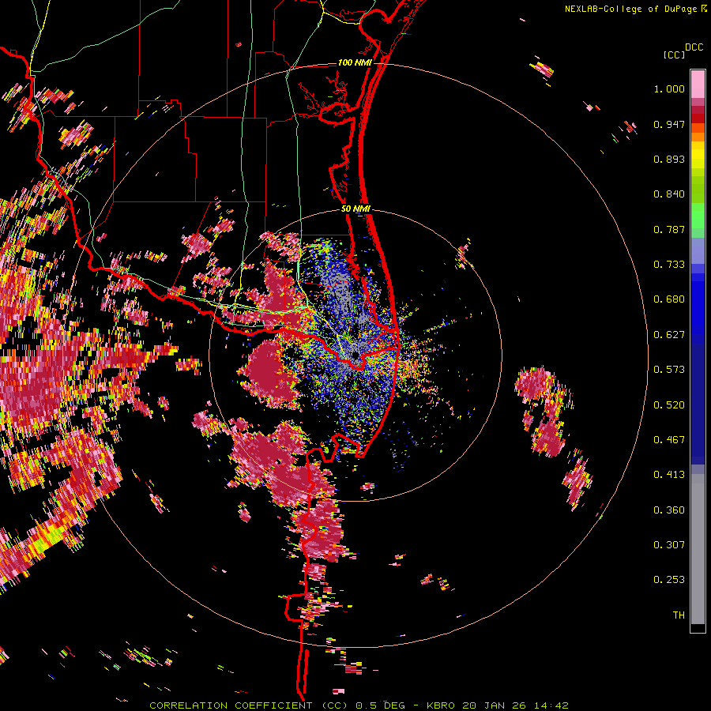Click the DCC product label
Screen dimensions: 711x711
(x=694, y=47)
